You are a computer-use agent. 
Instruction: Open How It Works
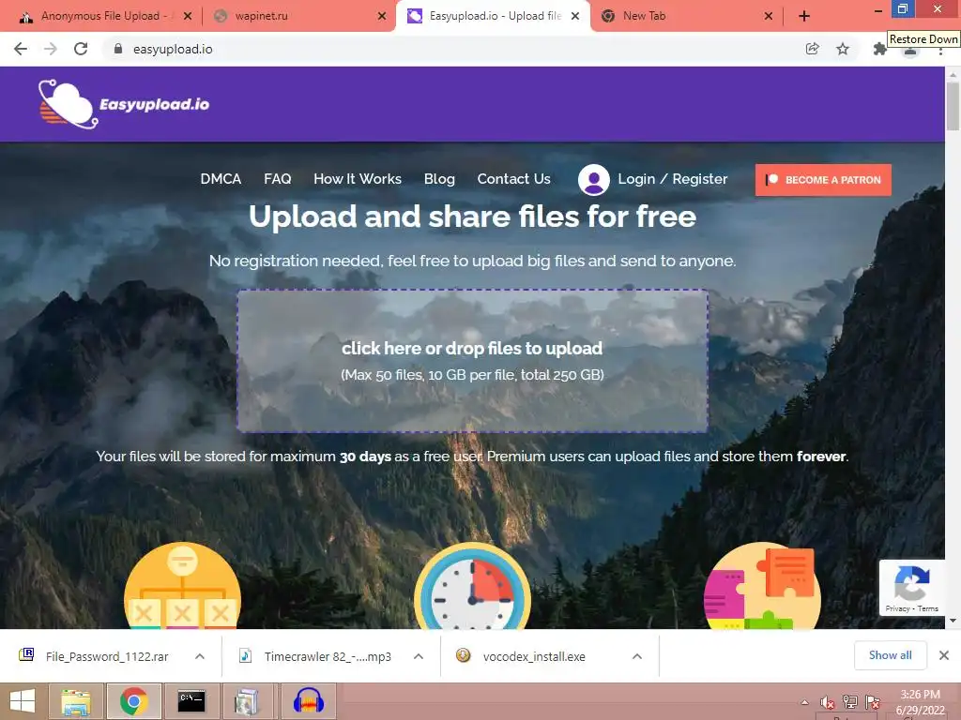point(358,179)
